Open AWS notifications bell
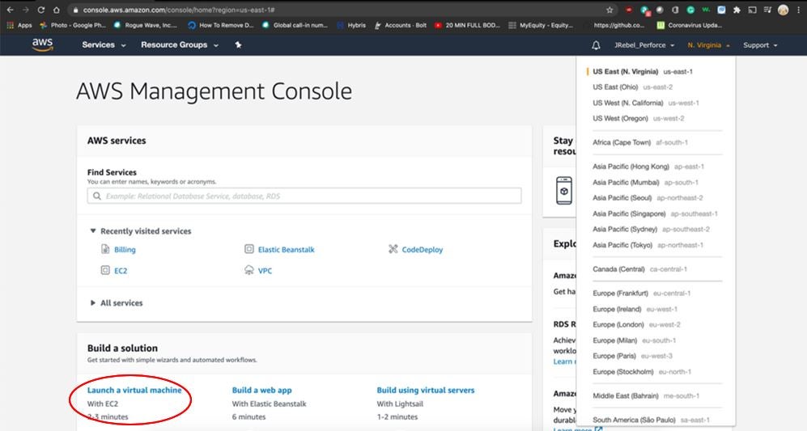The height and width of the screenshot is (431, 807). tap(596, 45)
